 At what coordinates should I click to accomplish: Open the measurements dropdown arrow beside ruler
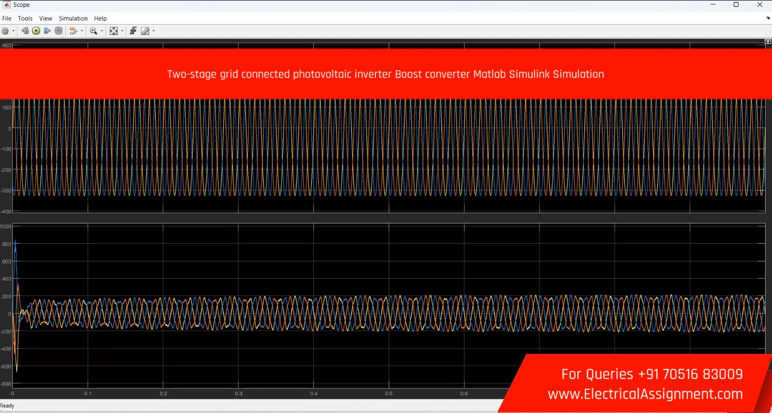[153, 31]
